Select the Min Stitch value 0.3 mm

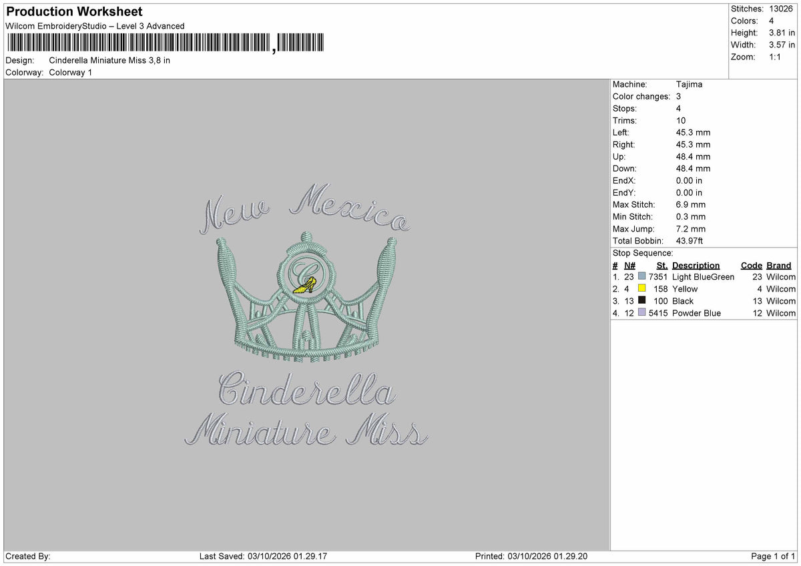point(690,217)
